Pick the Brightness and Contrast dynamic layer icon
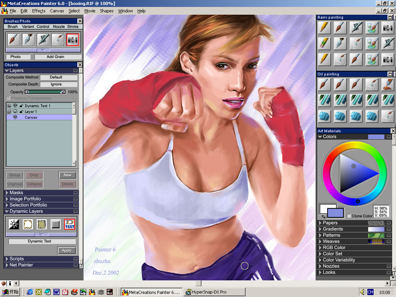The width and height of the screenshot is (396, 297). click(x=13, y=224)
